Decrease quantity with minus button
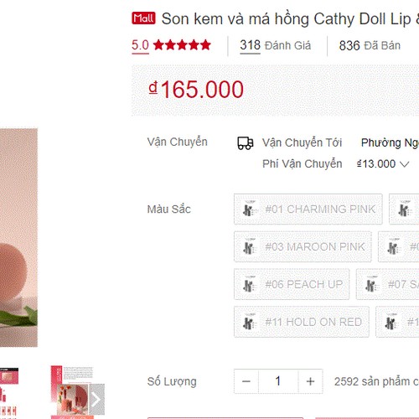The width and height of the screenshot is (419, 419). coord(246,381)
